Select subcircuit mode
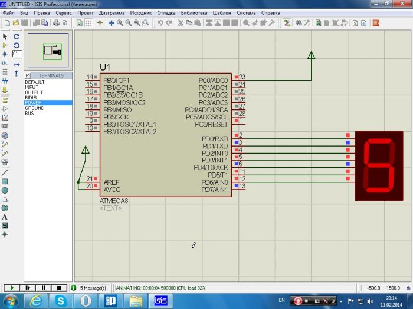The image size is (413, 309). pos(5,89)
